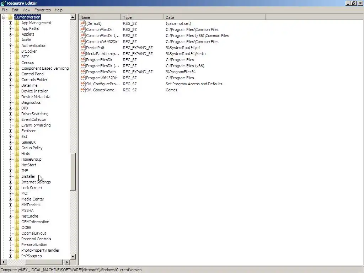364x273 pixels.
Task: Click the folder icon beside Personalization
Action: coord(17,245)
